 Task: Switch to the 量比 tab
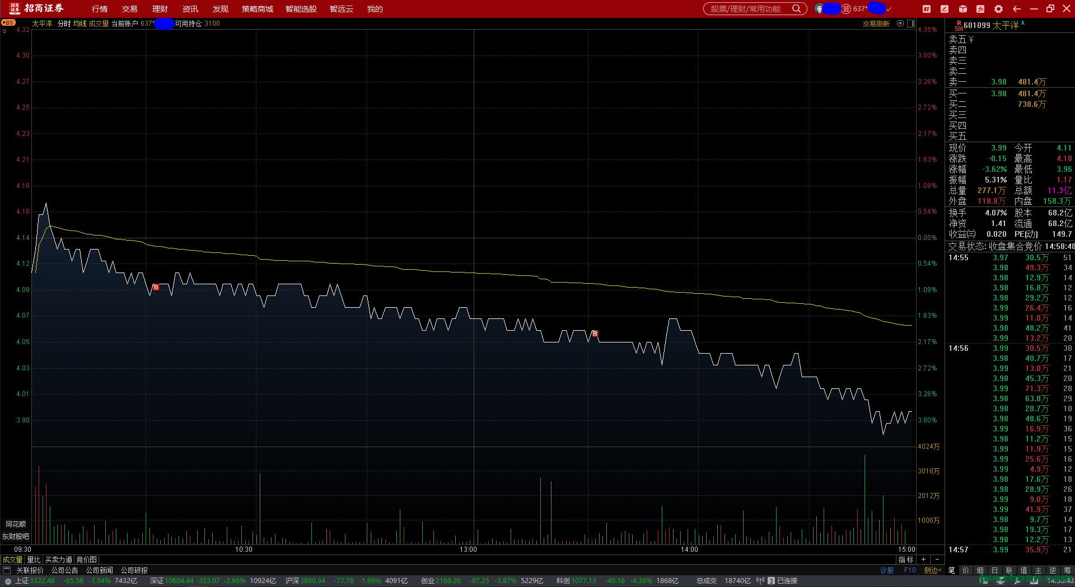click(34, 560)
